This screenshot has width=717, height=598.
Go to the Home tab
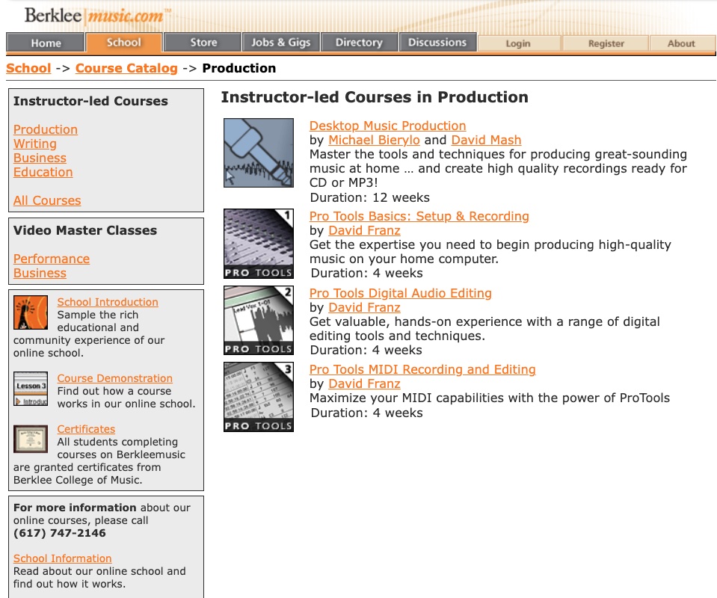point(46,43)
